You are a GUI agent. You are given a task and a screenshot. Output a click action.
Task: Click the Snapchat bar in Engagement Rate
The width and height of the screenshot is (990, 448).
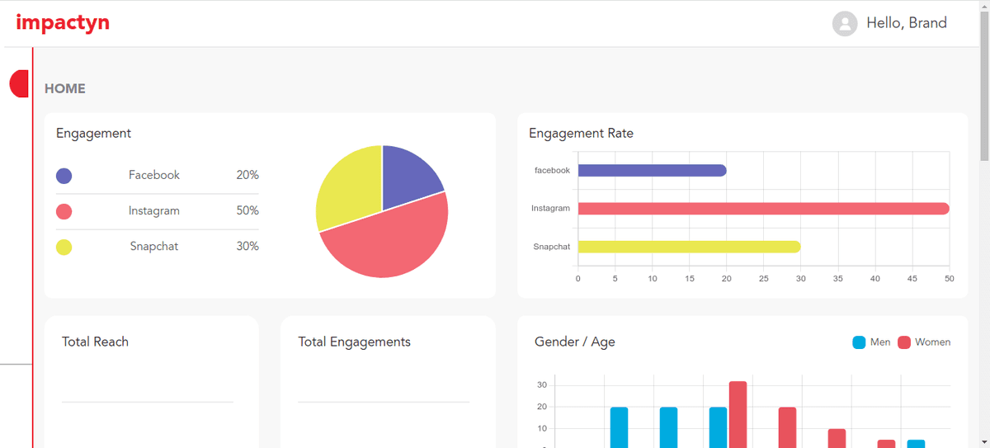tap(689, 247)
